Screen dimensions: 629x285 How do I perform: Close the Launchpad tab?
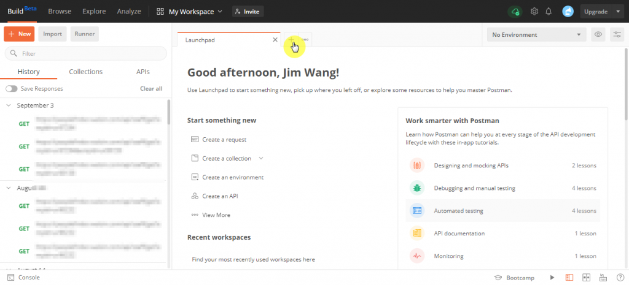click(x=275, y=40)
